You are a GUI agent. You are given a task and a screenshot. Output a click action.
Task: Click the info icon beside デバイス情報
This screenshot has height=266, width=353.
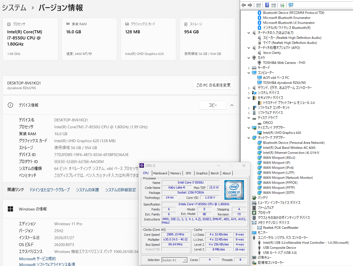[x=10, y=105]
